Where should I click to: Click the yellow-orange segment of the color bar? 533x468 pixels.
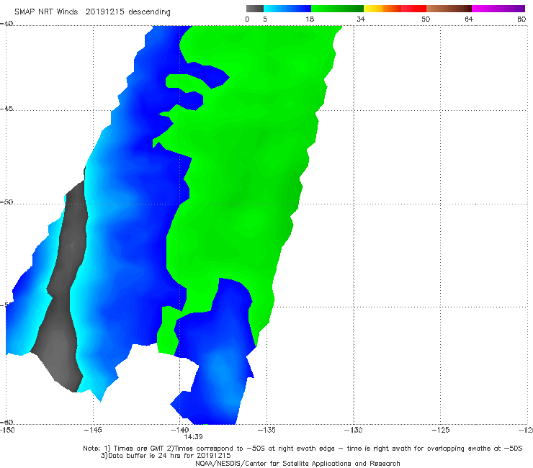pos(382,9)
